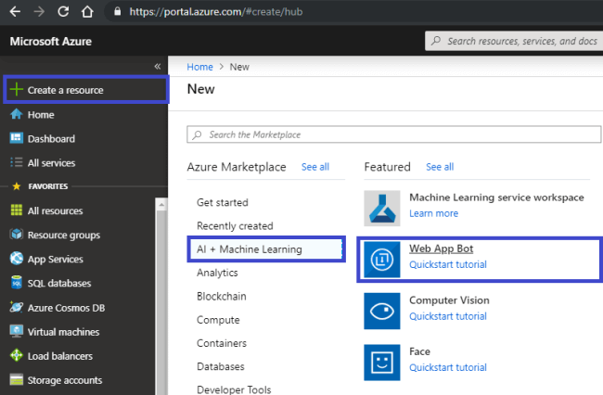This screenshot has width=603, height=395.
Task: Click See all next to Featured
Action: (x=440, y=167)
